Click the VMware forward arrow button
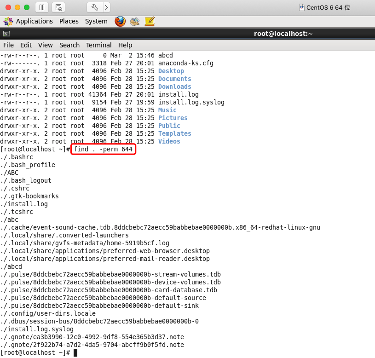The width and height of the screenshot is (375, 358). click(x=107, y=7)
